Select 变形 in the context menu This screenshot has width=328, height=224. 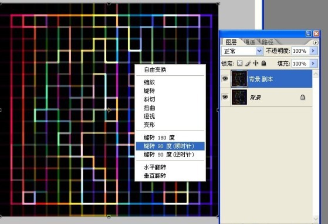[149, 125]
